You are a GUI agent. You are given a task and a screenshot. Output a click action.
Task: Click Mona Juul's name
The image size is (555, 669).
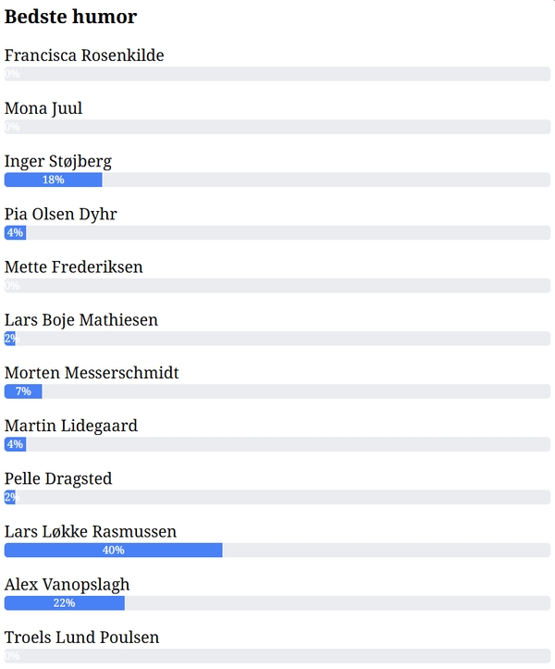tap(43, 108)
